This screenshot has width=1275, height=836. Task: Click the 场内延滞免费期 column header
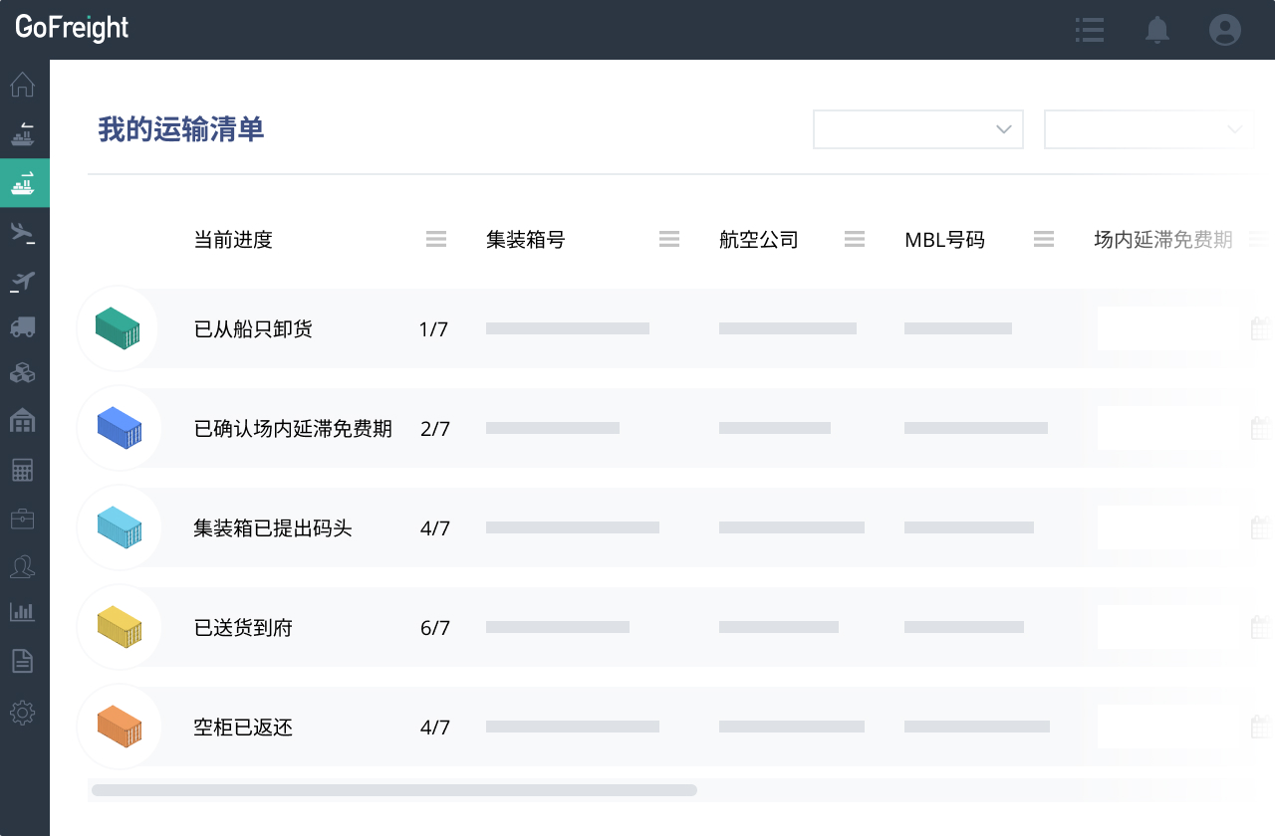(x=1163, y=240)
